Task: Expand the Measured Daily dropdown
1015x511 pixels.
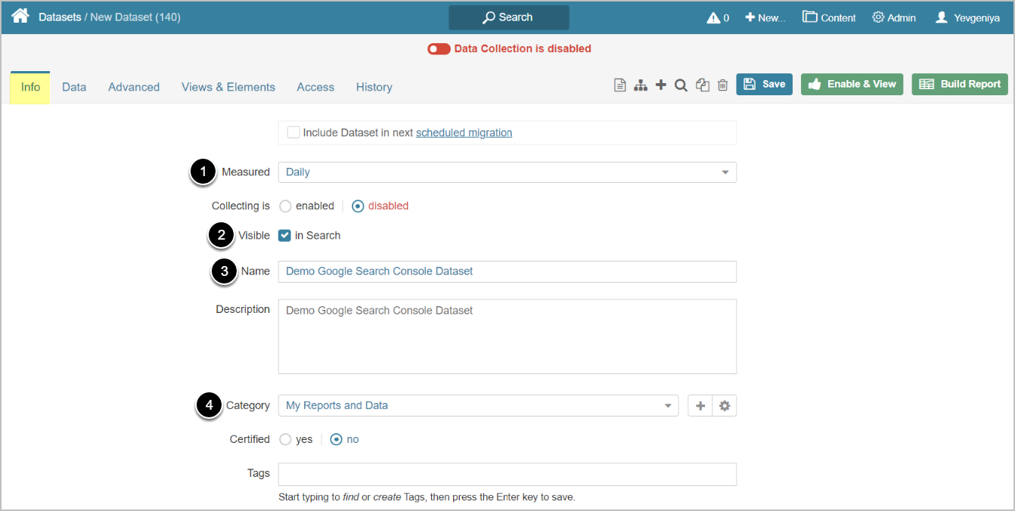Action: [507, 172]
